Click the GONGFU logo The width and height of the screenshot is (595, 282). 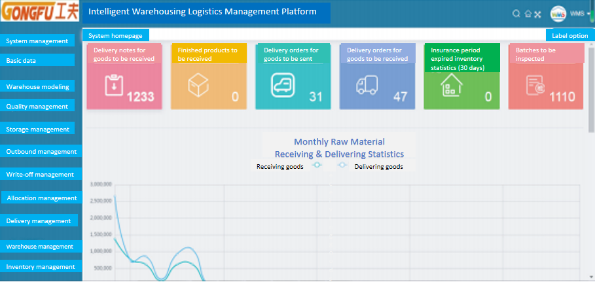[40, 10]
